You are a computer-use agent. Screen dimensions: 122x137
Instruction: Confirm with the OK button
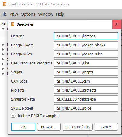click(x=23, y=127)
